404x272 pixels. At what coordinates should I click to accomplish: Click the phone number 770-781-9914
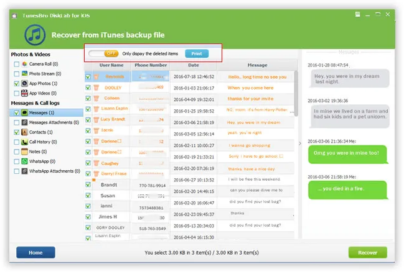(153, 185)
